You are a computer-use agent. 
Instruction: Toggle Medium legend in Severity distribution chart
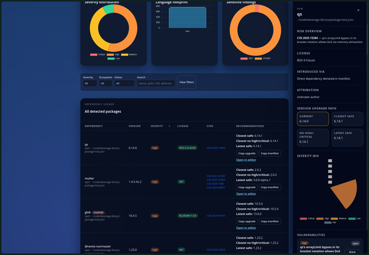click(x=129, y=55)
